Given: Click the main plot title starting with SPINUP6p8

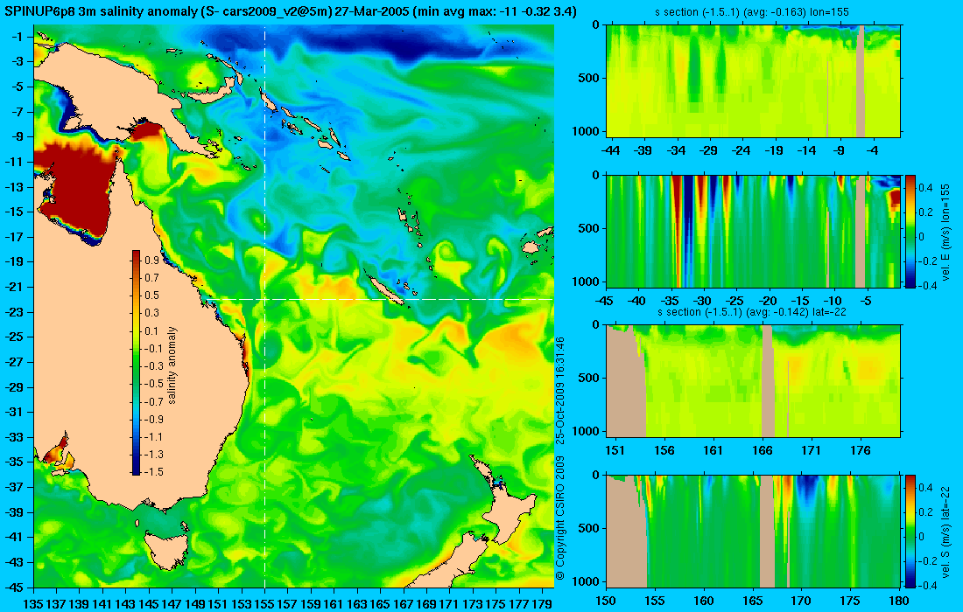Looking at the screenshot, I should tap(292, 11).
